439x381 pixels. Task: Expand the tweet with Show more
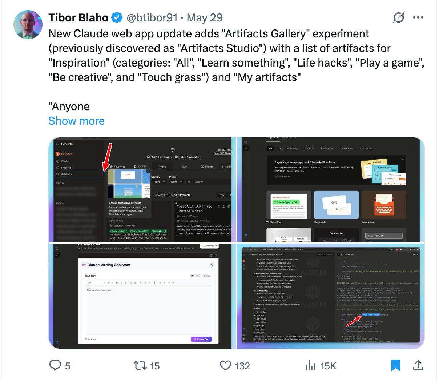[x=77, y=121]
